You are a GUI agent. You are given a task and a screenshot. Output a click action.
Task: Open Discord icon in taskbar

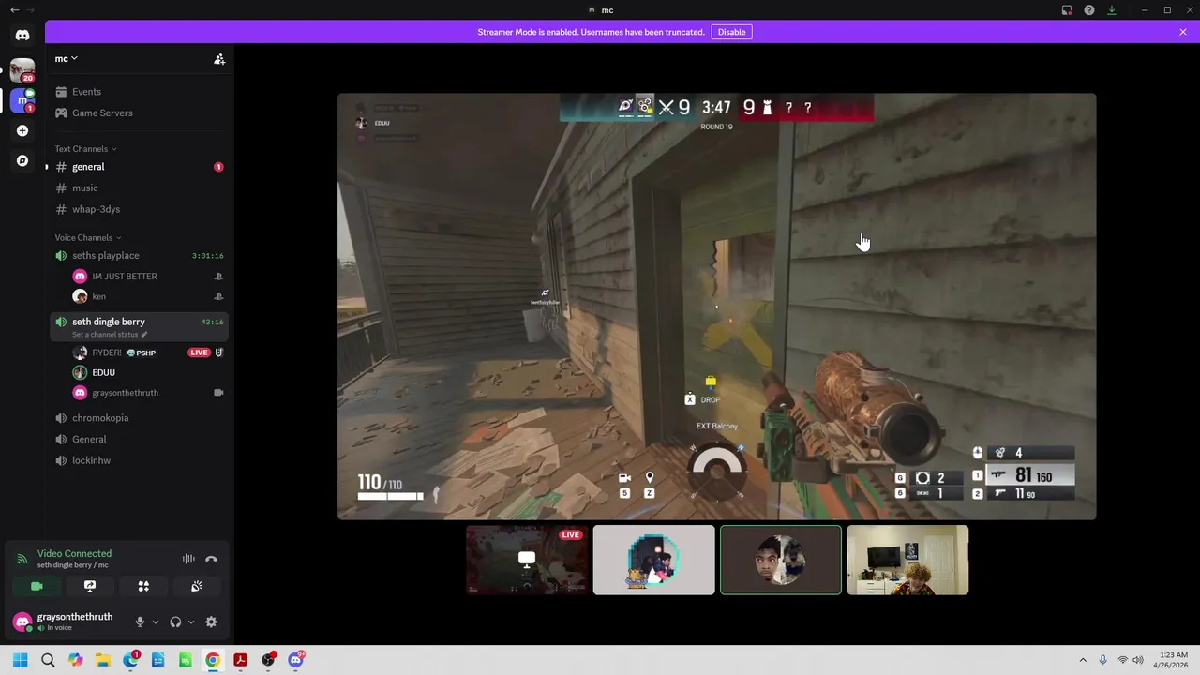coord(295,660)
